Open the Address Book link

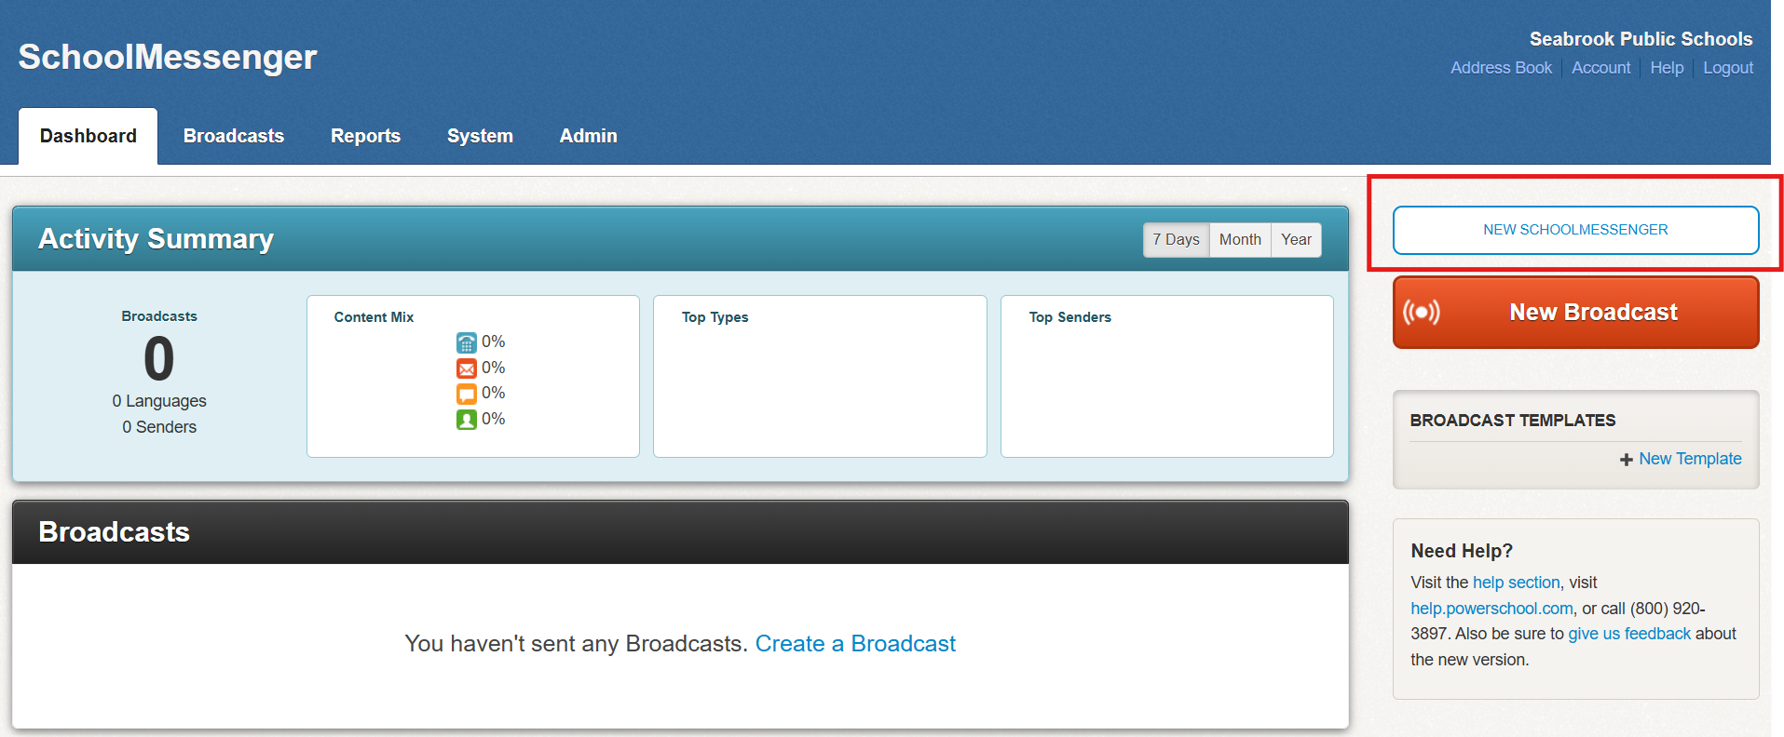(1501, 68)
